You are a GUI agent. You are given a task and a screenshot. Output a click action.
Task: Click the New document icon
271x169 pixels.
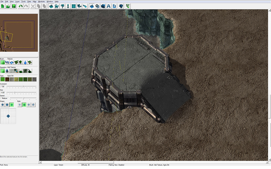click(x=3, y=6)
